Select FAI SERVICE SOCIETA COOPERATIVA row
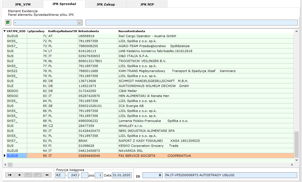The width and height of the screenshot is (302, 182). [150, 156]
